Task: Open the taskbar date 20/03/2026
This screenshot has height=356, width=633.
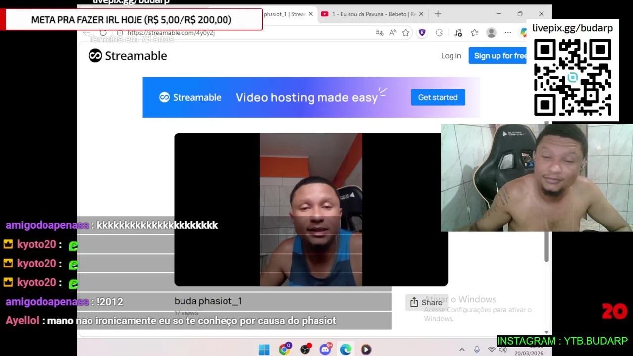Action: click(x=528, y=353)
